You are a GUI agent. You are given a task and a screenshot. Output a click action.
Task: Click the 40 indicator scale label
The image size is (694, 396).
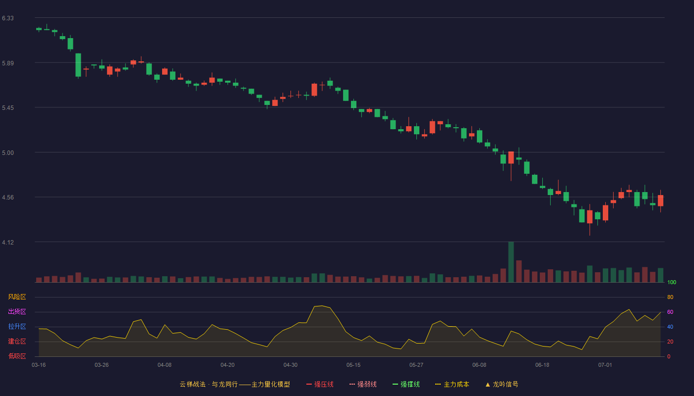pos(670,327)
